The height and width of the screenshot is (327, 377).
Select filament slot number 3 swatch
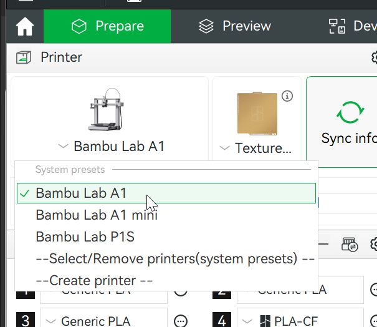pyautogui.click(x=25, y=321)
